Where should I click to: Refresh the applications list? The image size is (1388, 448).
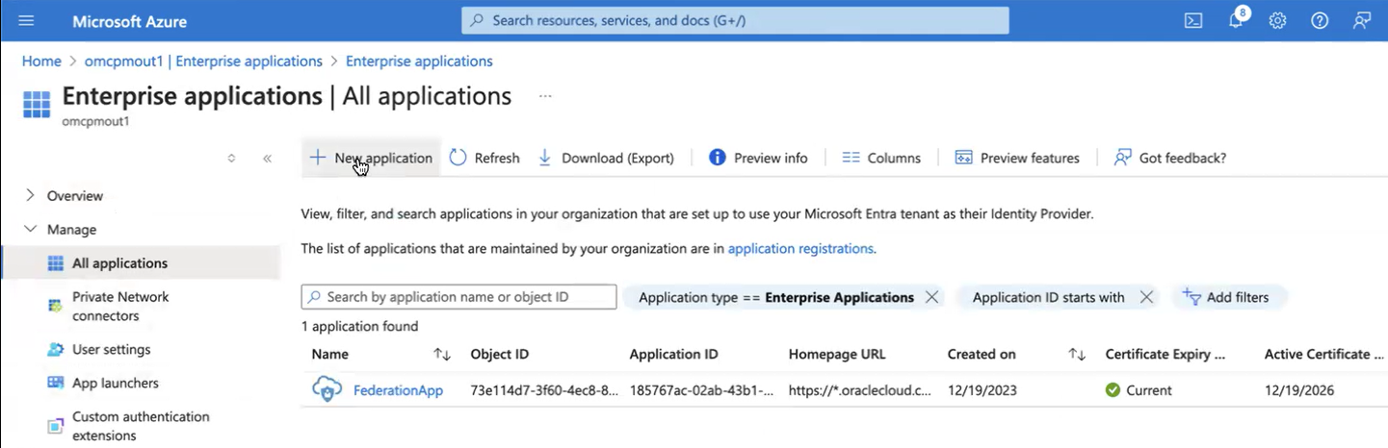click(484, 158)
